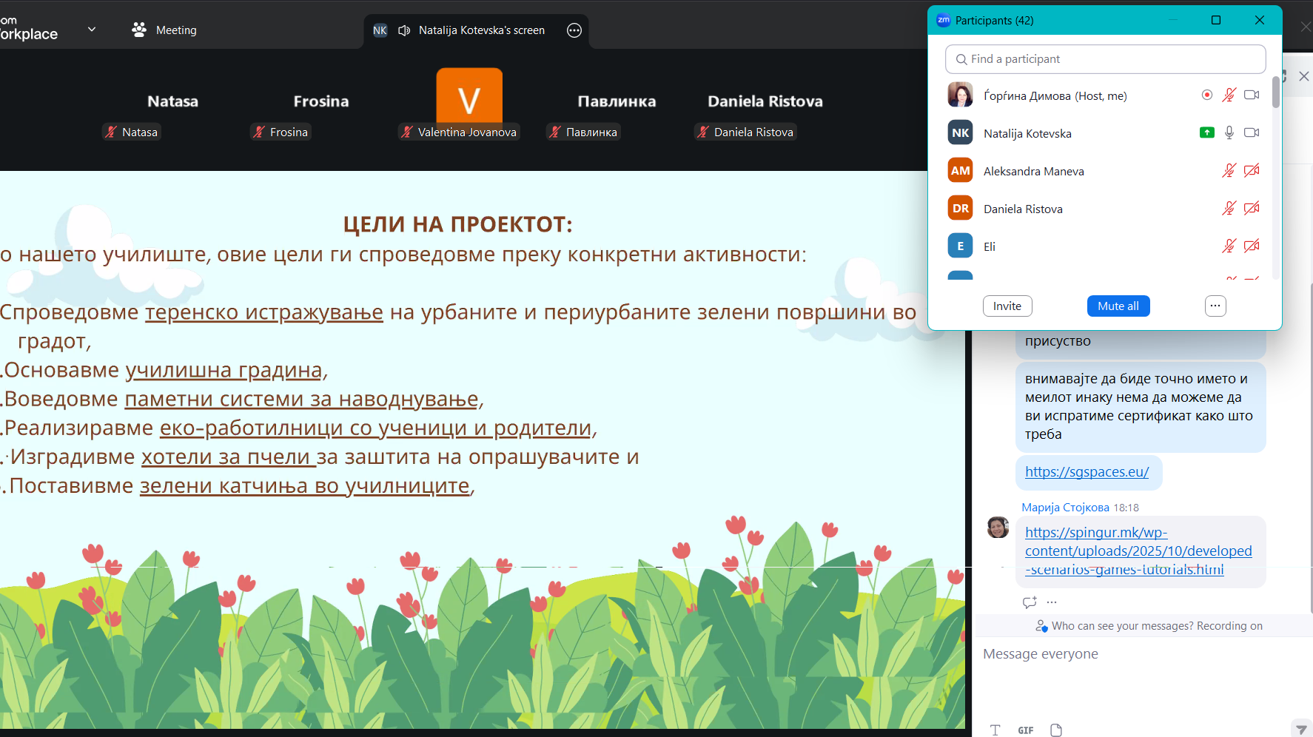Unmute Aleksandra Maneva's microphone icon
Screen dimensions: 1313x737
(1229, 171)
